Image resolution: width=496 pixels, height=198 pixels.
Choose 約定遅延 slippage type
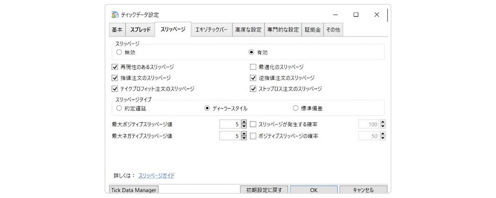pyautogui.click(x=119, y=108)
